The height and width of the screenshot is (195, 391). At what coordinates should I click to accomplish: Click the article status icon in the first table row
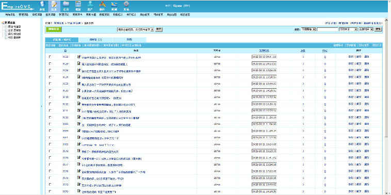[79, 57]
